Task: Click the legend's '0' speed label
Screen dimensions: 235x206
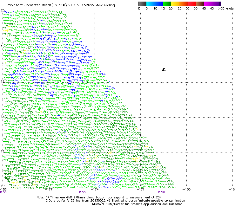Action: [139, 9]
